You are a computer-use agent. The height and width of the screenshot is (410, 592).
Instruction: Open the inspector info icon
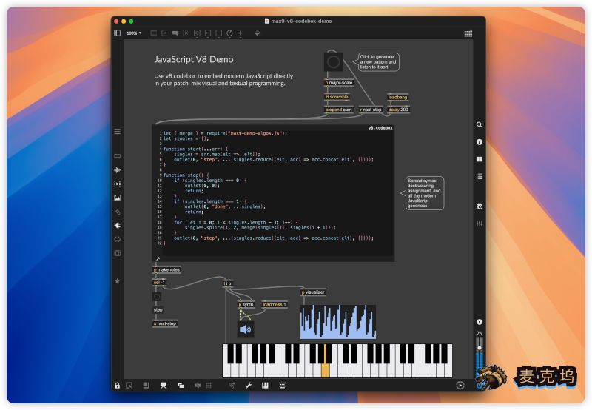479,142
